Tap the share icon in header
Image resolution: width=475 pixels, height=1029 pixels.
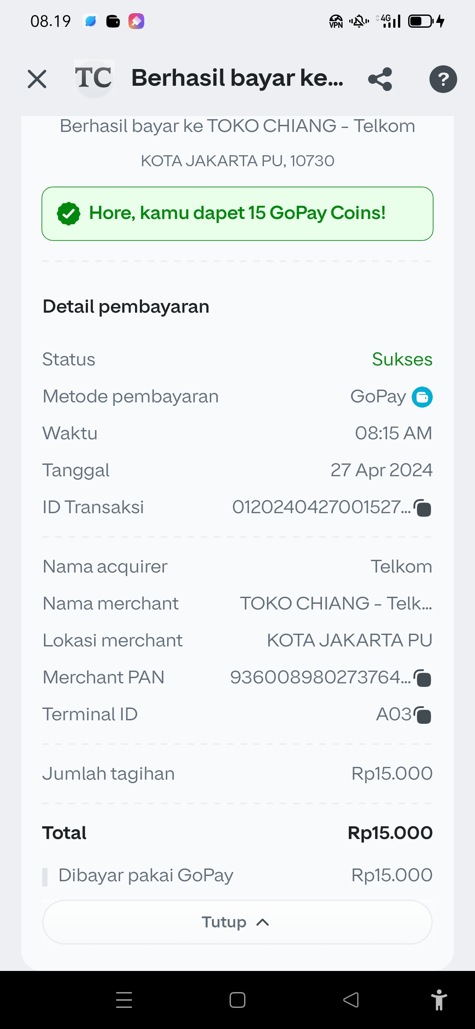380,79
